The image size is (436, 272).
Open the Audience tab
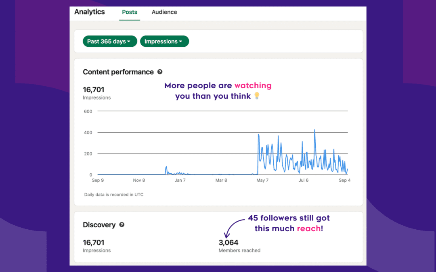164,12
